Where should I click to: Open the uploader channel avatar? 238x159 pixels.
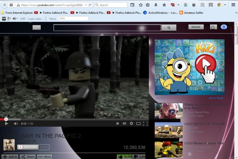click(9, 145)
